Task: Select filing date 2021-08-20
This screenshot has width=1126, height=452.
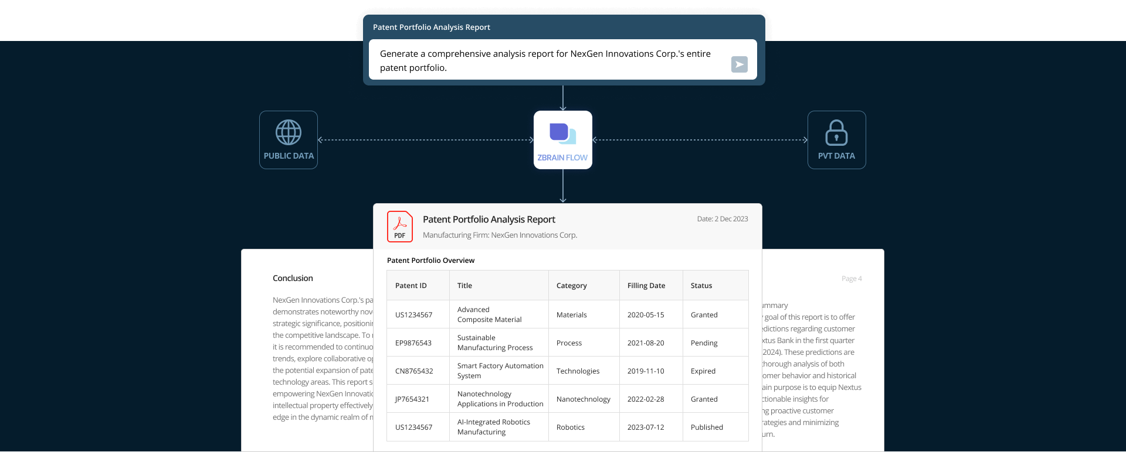Action: tap(646, 343)
